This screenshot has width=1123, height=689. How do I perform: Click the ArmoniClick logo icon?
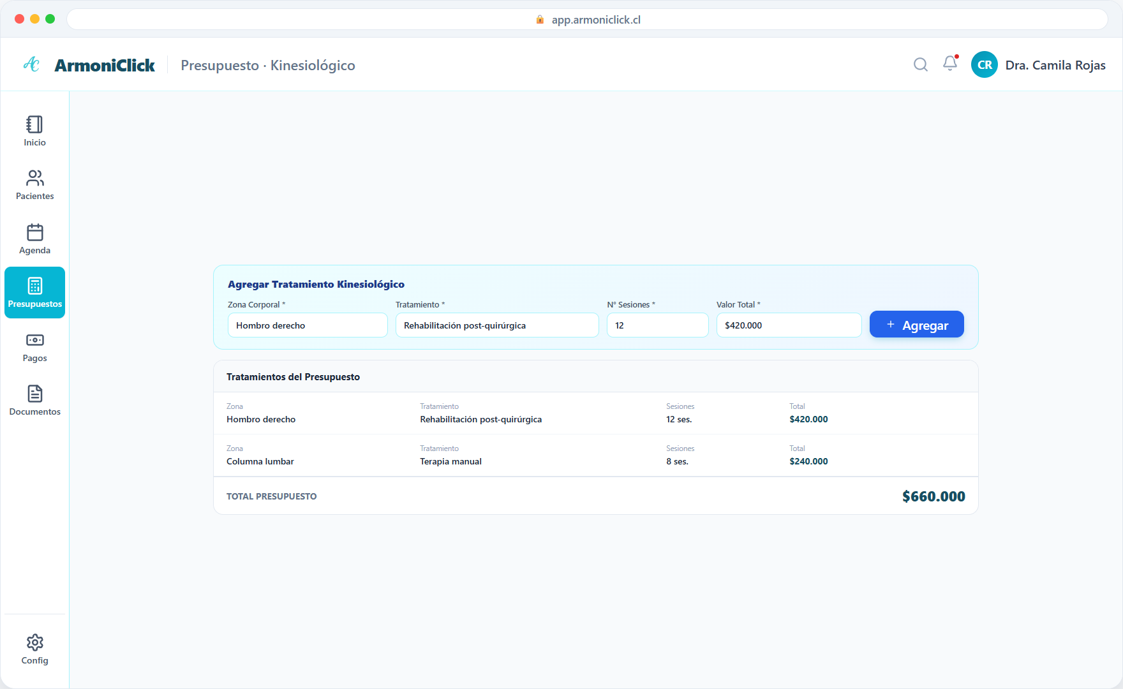31,64
